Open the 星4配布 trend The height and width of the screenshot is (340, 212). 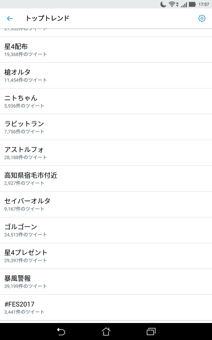pos(106,50)
